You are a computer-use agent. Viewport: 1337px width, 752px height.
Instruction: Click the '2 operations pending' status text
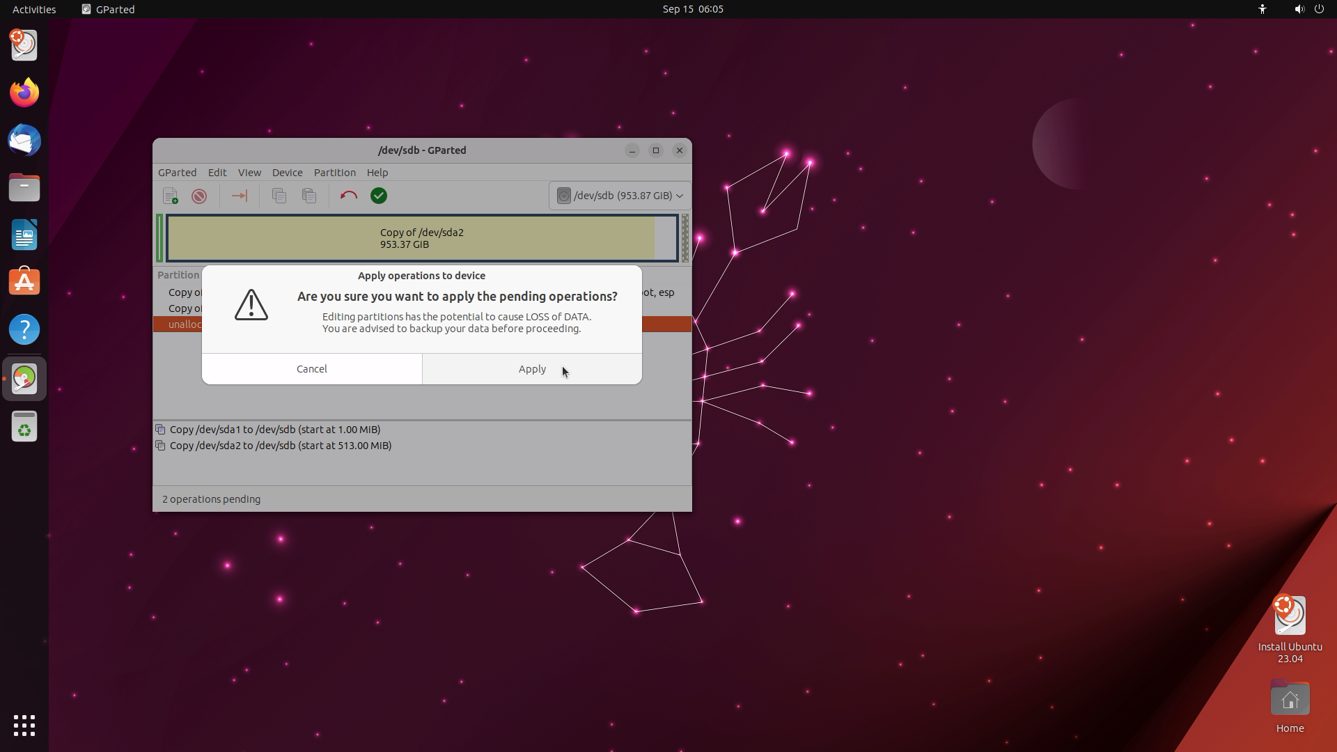[x=212, y=499]
